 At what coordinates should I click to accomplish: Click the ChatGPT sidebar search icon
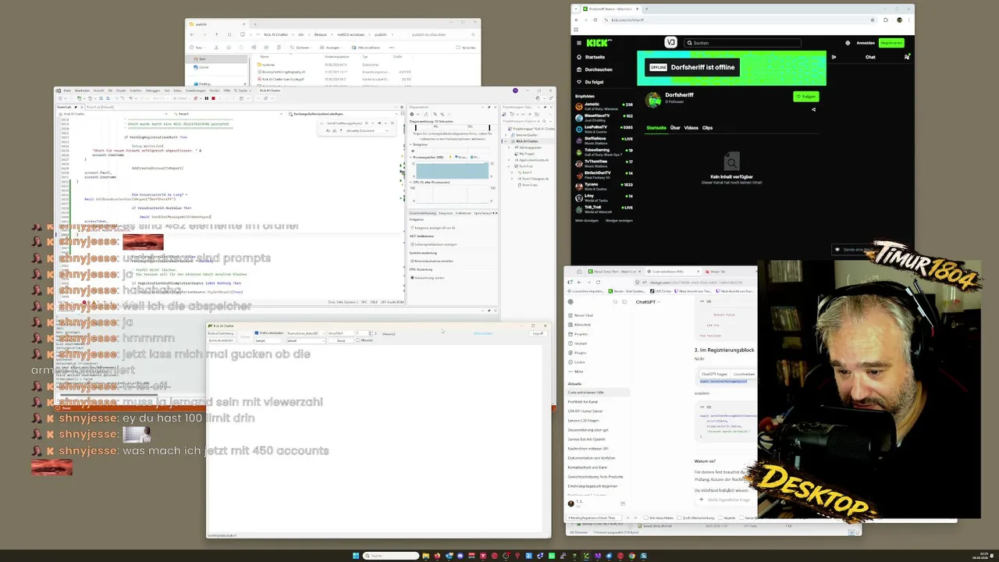coord(617,302)
